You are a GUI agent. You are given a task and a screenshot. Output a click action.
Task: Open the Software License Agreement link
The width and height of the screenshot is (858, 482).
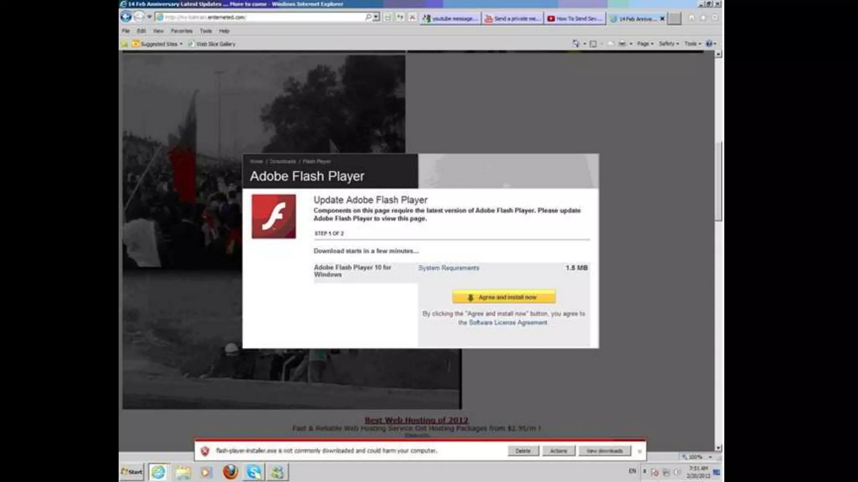508,323
